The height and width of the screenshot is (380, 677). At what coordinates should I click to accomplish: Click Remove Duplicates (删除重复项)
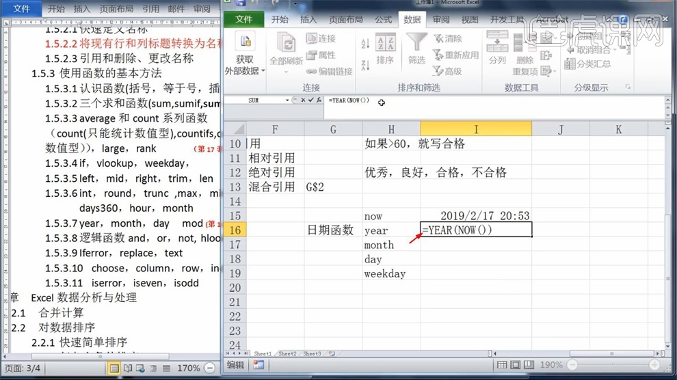[524, 55]
